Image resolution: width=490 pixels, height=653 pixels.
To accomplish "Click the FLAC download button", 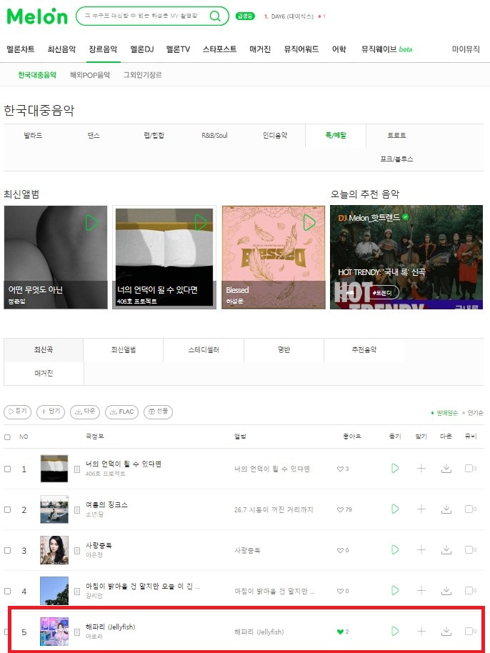I will tap(121, 412).
